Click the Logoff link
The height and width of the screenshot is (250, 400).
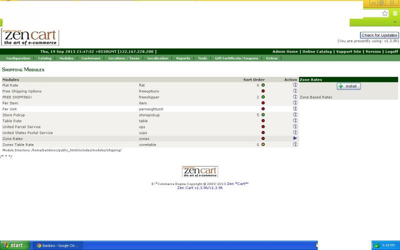[x=391, y=51]
